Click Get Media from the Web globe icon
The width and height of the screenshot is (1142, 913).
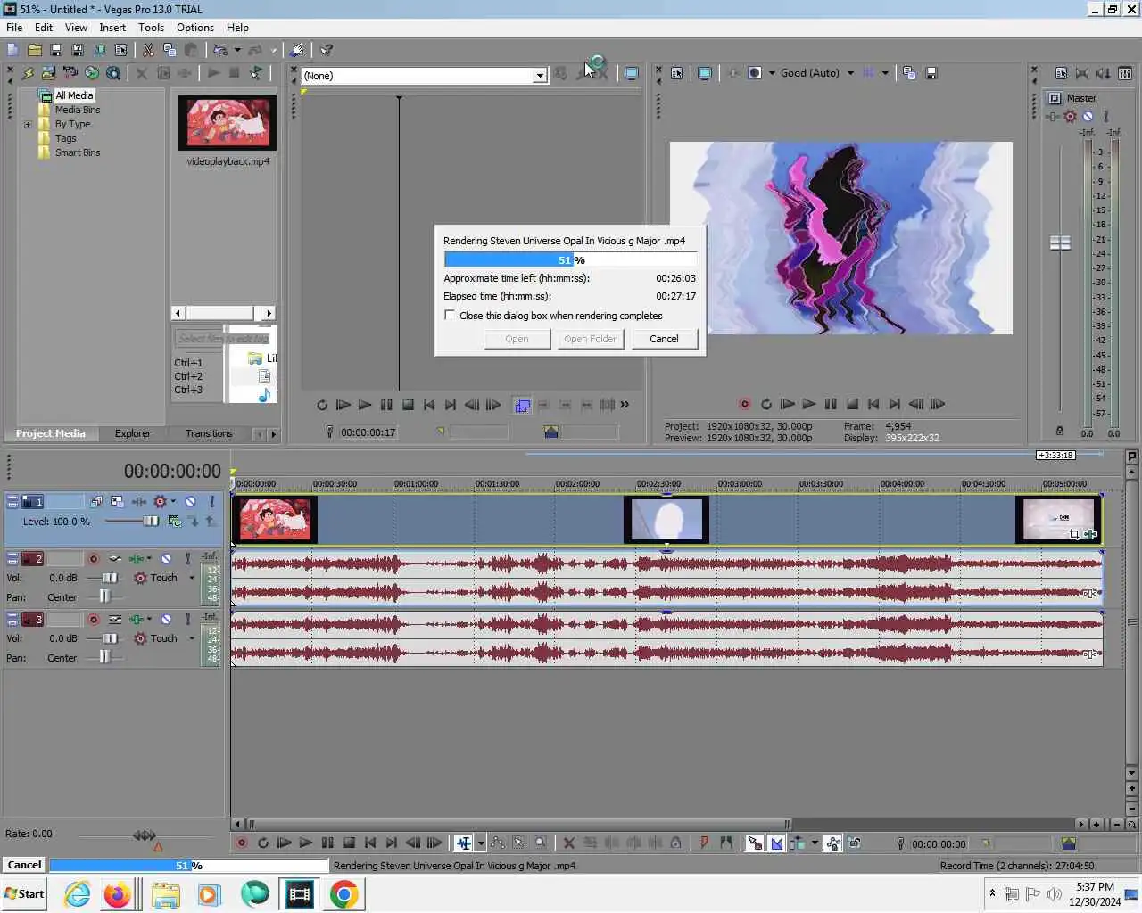coord(92,73)
